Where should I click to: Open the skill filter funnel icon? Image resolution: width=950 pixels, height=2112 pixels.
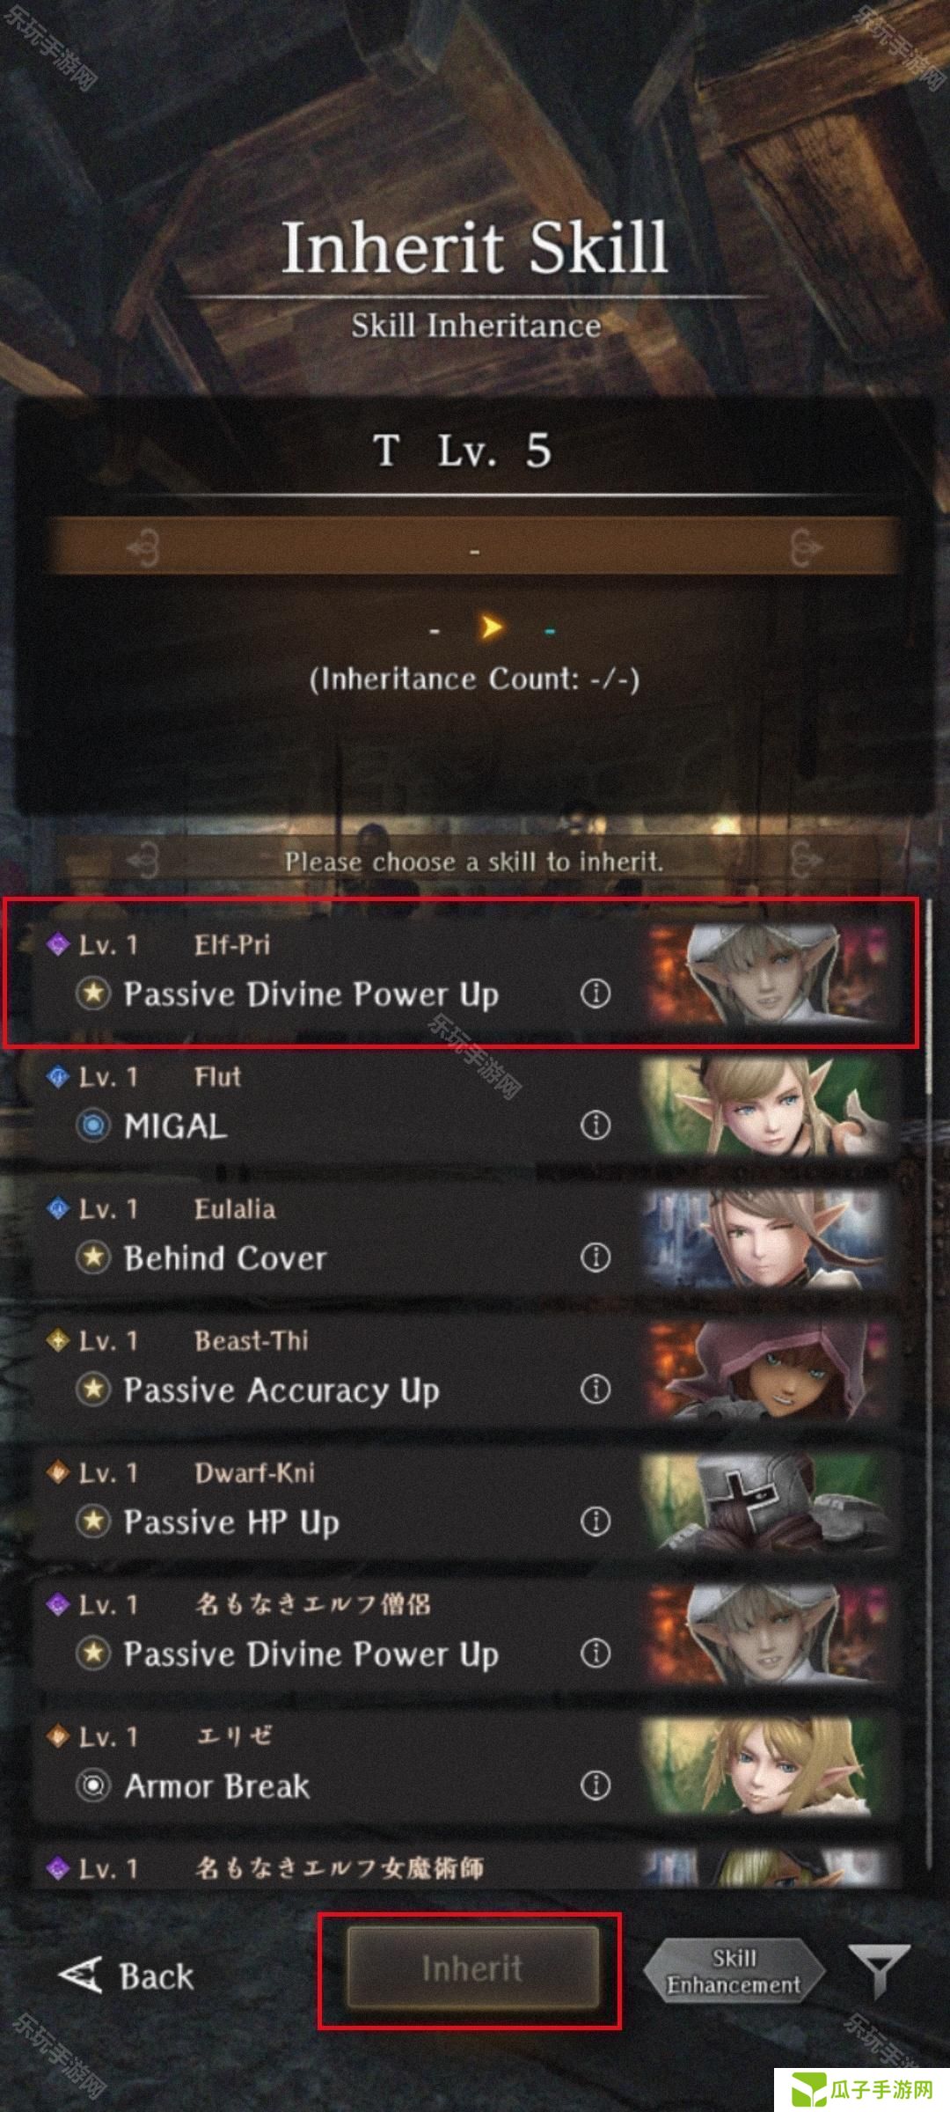(878, 1971)
